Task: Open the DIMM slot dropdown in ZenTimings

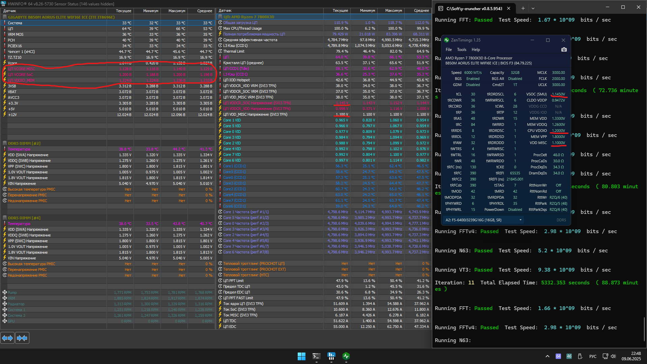Action: [484, 220]
